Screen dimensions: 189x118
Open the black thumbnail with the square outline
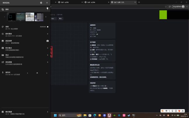(x=11, y=17)
